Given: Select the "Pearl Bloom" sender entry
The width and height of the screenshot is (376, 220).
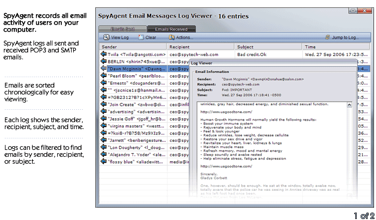Looking at the screenshot, I should click(x=136, y=76).
